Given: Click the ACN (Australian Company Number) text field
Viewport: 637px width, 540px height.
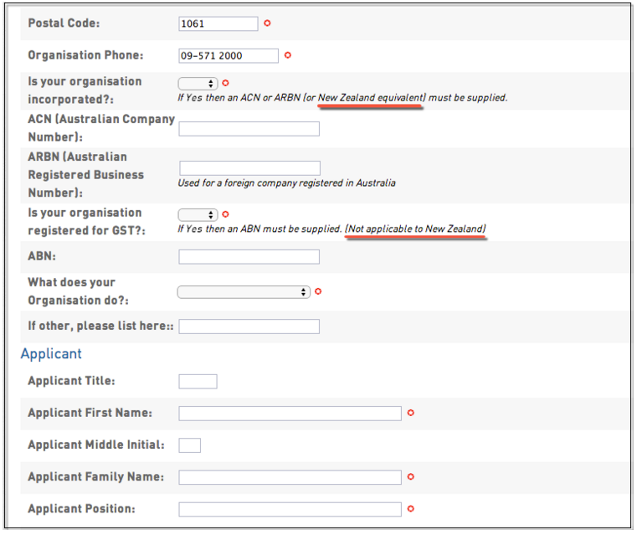Looking at the screenshot, I should tap(249, 129).
